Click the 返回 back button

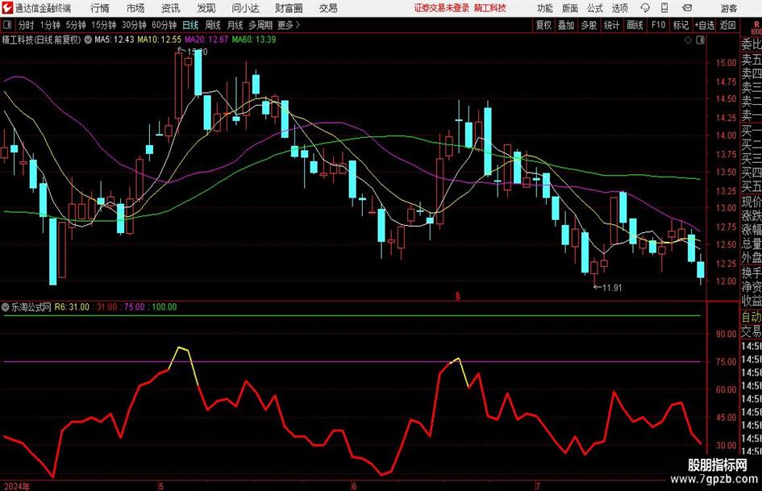727,25
